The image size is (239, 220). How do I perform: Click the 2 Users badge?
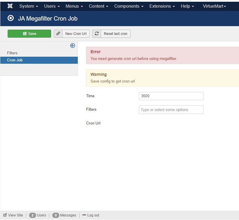32,215
